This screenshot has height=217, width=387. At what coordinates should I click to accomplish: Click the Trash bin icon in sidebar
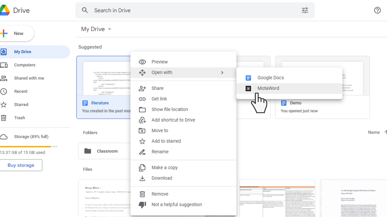3,118
